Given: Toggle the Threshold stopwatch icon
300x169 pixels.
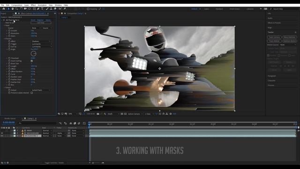Looking at the screenshot, I should coord(9,58).
